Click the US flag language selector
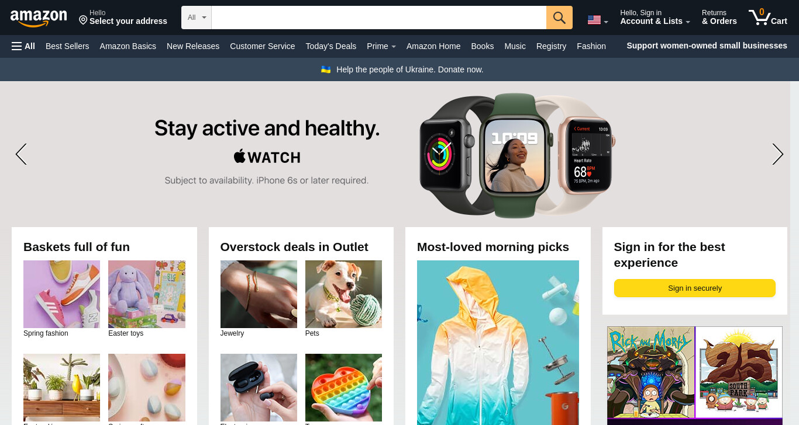Viewport: 799px width, 425px height. click(x=598, y=20)
